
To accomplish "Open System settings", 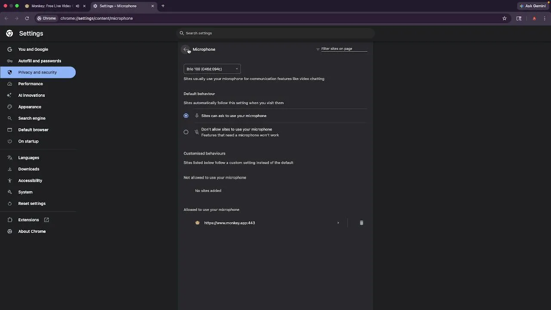I will [x=25, y=192].
